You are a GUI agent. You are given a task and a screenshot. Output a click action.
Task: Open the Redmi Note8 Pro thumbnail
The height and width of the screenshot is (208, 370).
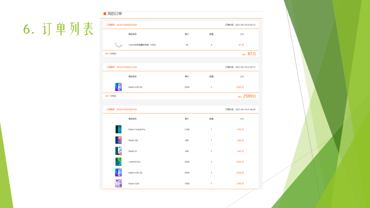(118, 129)
